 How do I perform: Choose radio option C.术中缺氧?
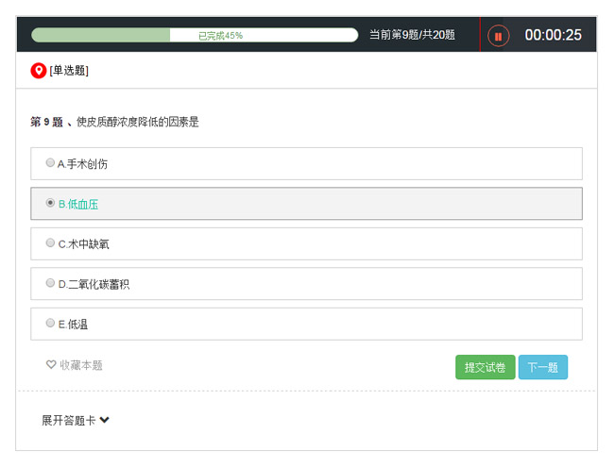pyautogui.click(x=50, y=243)
